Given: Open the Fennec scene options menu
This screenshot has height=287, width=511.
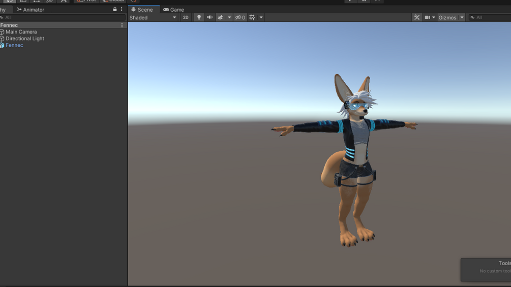Looking at the screenshot, I should point(122,25).
